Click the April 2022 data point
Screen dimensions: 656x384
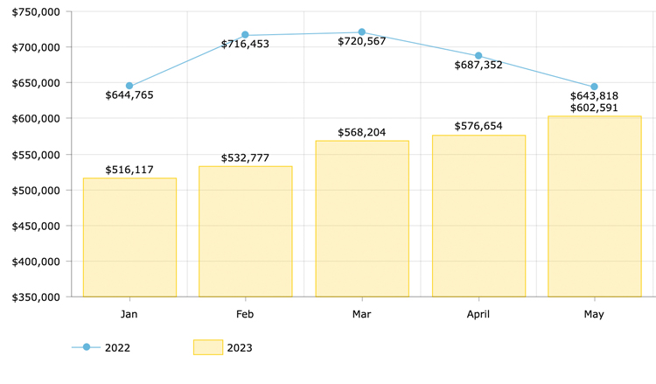click(478, 56)
